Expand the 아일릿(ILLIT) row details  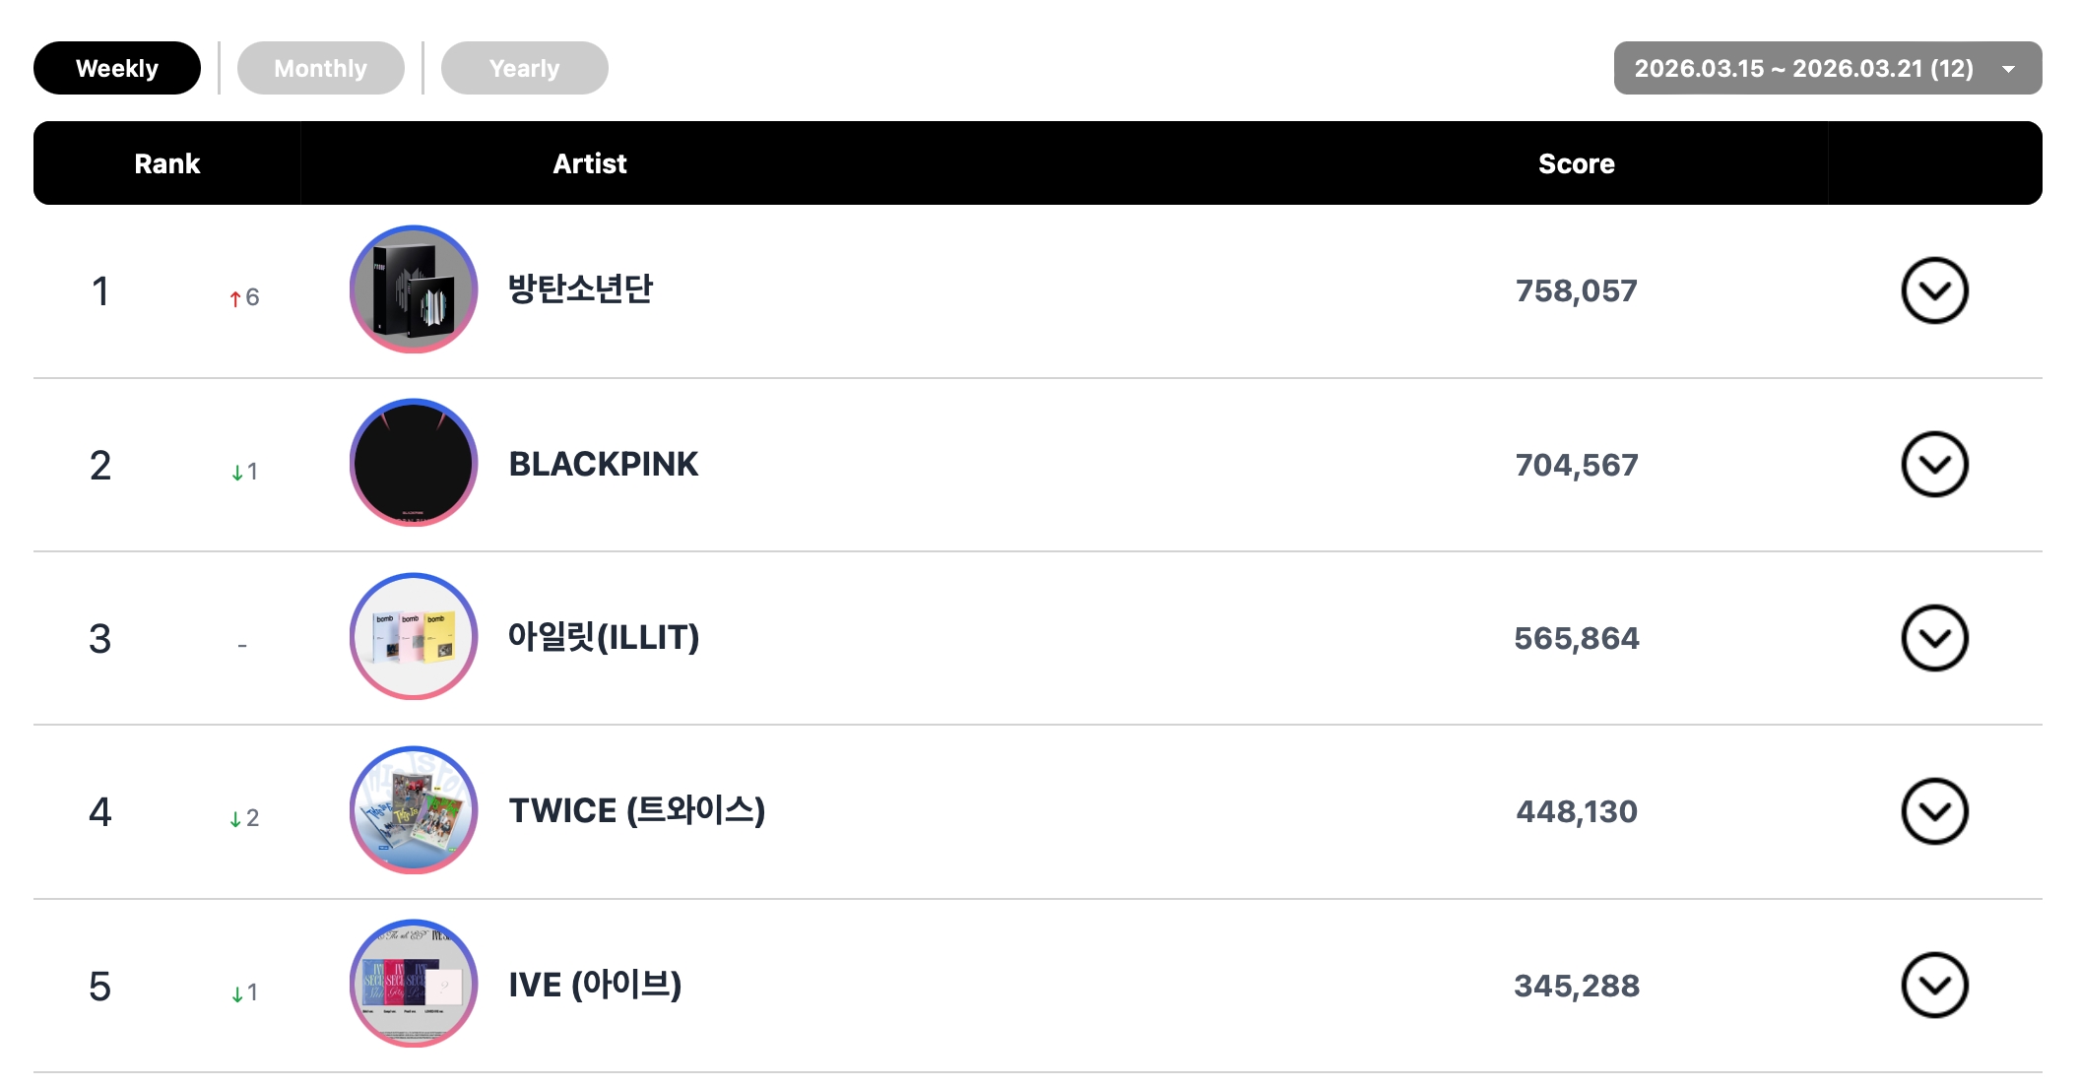click(x=1934, y=638)
